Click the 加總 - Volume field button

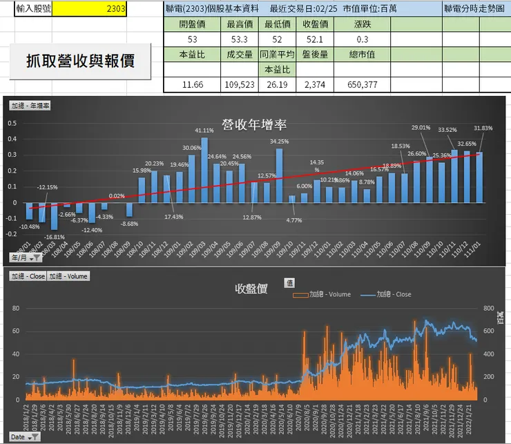click(68, 276)
